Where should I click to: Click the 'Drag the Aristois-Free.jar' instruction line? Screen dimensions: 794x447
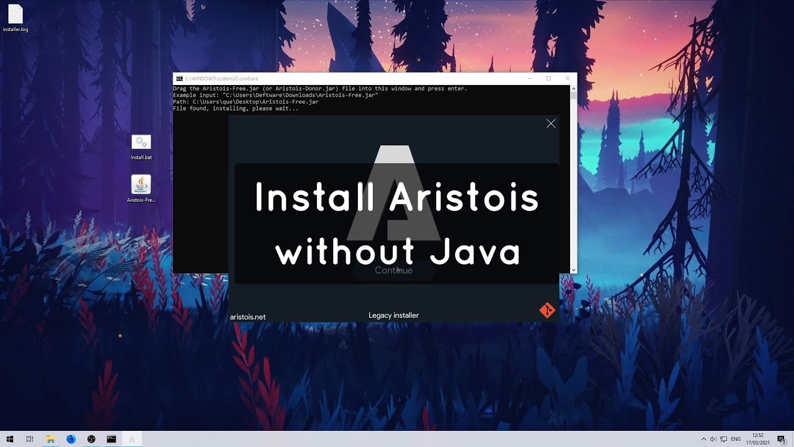[320, 89]
